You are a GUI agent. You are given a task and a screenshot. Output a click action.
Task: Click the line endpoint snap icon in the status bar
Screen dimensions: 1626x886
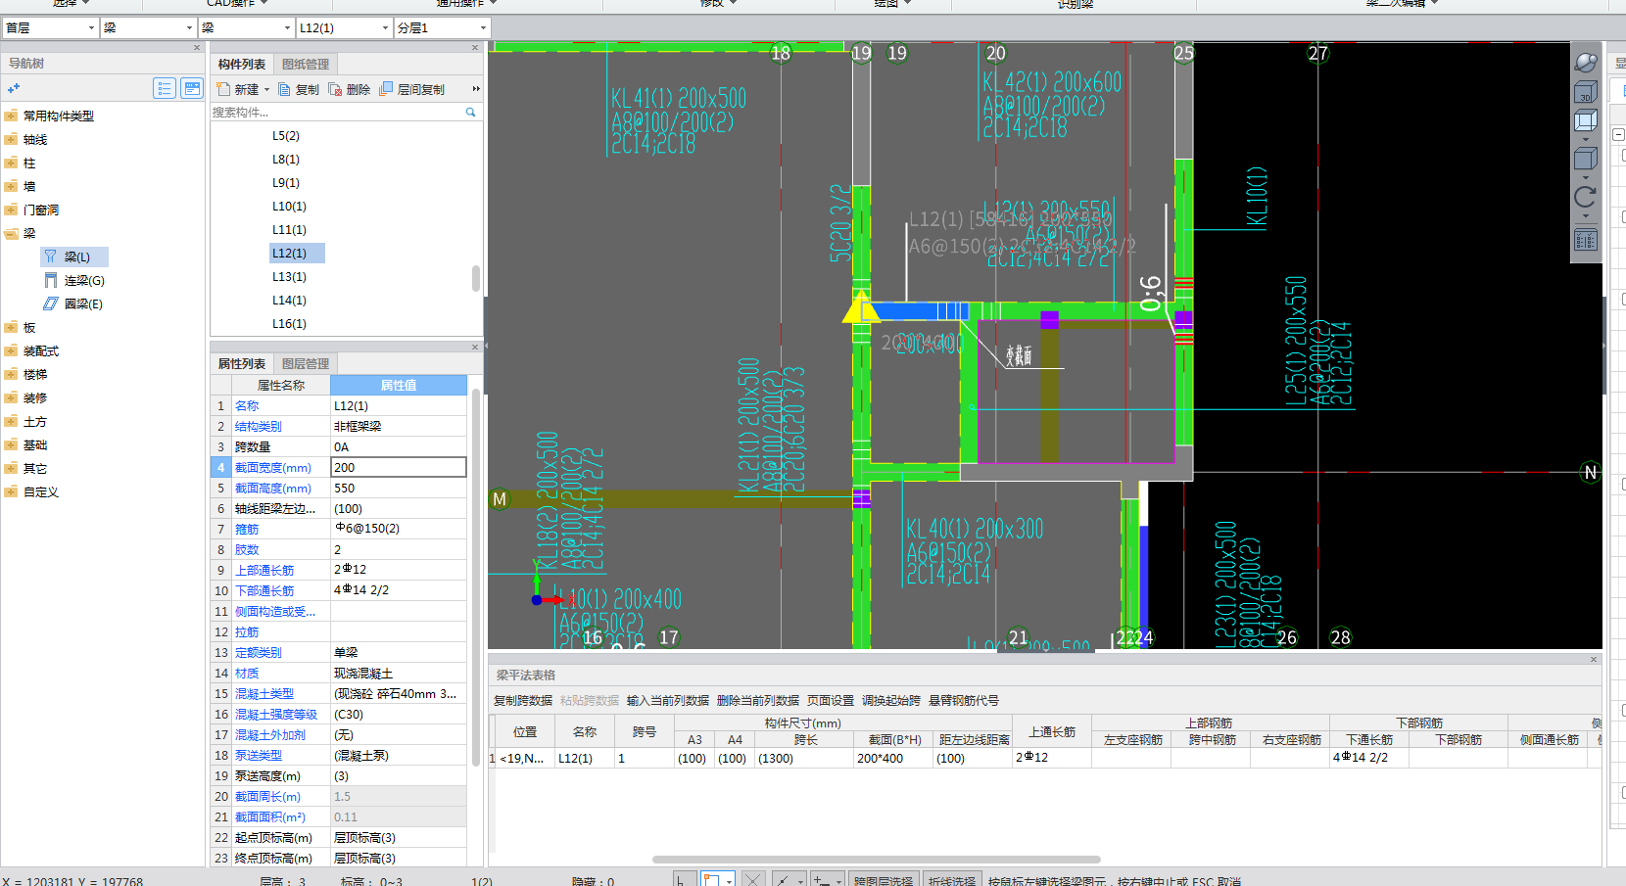[x=784, y=880]
